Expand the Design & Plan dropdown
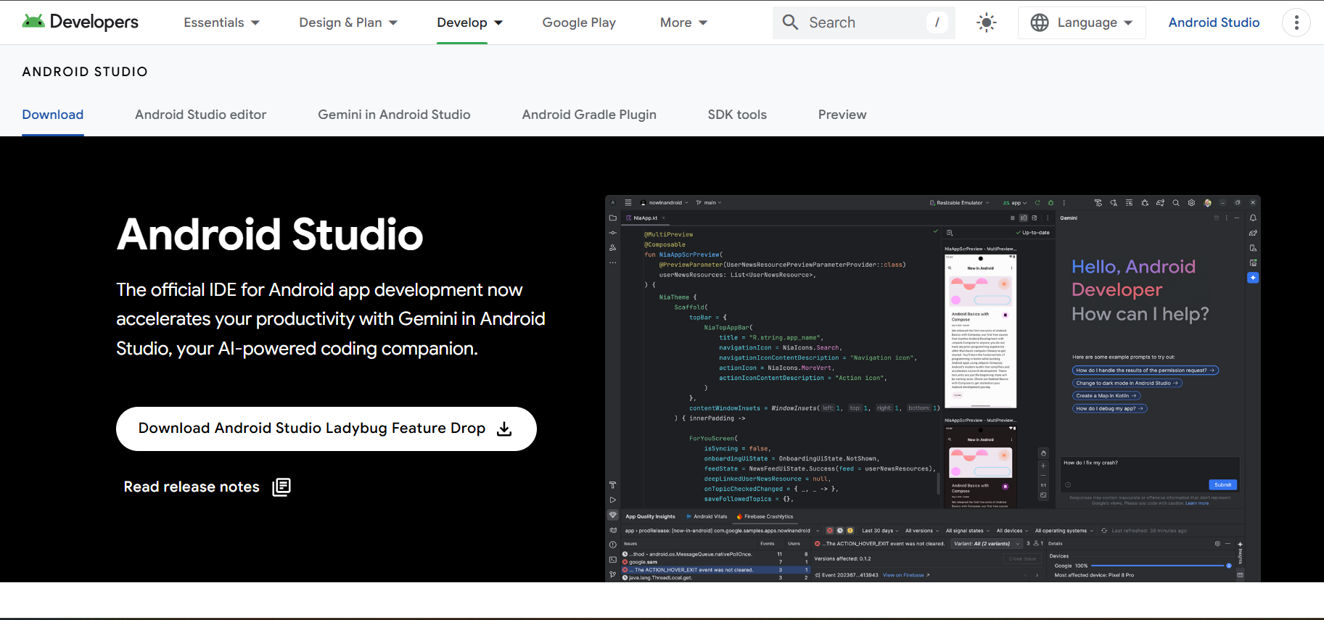 (348, 22)
